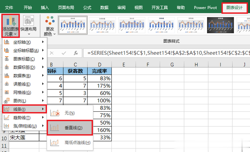The height and width of the screenshot is (152, 250).
Task: Click the 网格线(G) gridlines icon
Action: coord(7,92)
